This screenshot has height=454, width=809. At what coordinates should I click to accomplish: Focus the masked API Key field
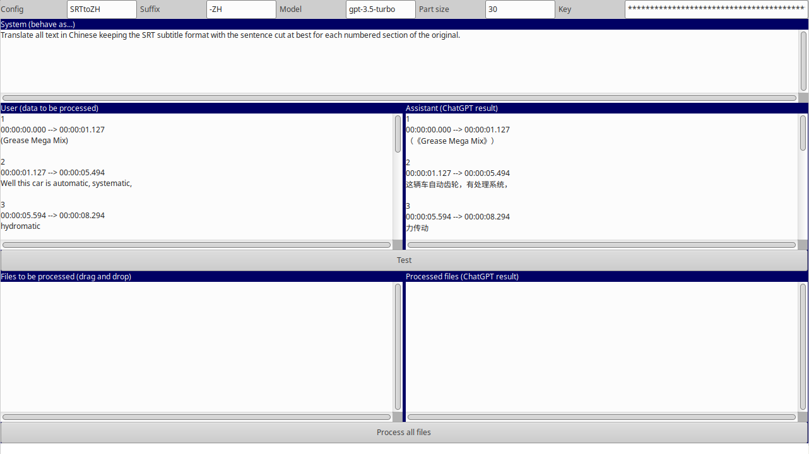coord(716,9)
